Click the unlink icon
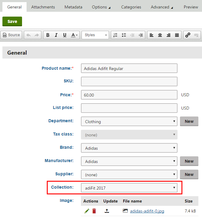Screen dimensions: 202x217 (x=196, y=35)
